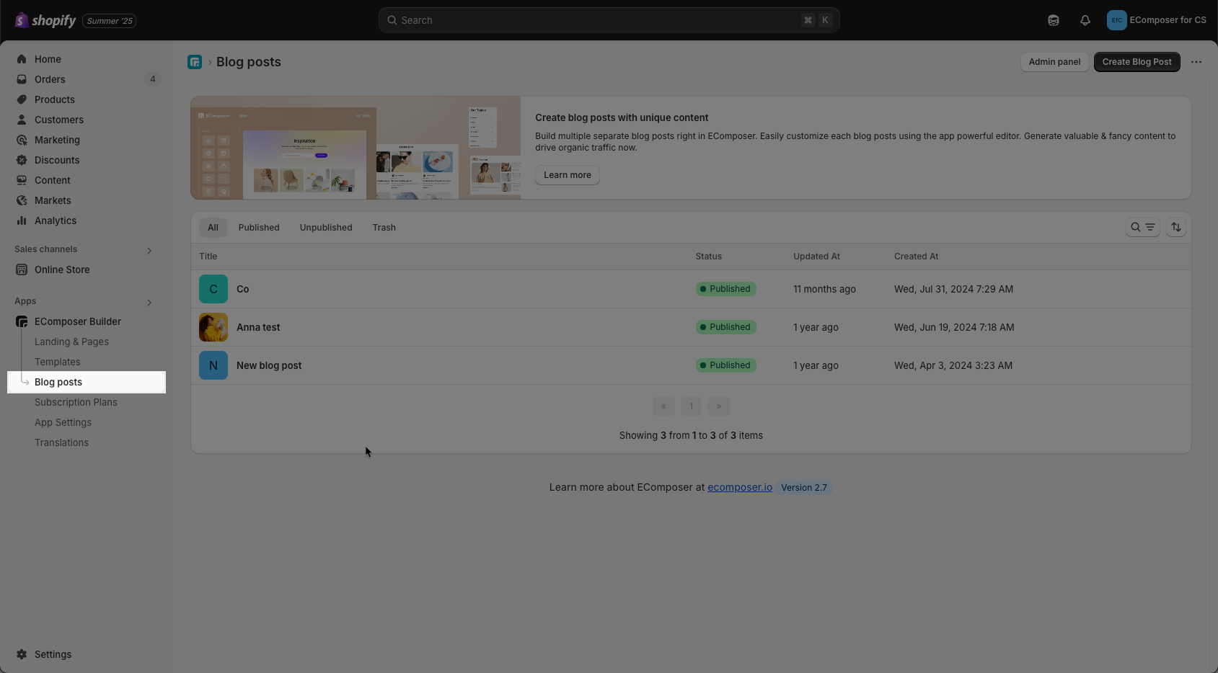Open the Anna test post thumbnail
1218x673 pixels.
pyautogui.click(x=213, y=327)
